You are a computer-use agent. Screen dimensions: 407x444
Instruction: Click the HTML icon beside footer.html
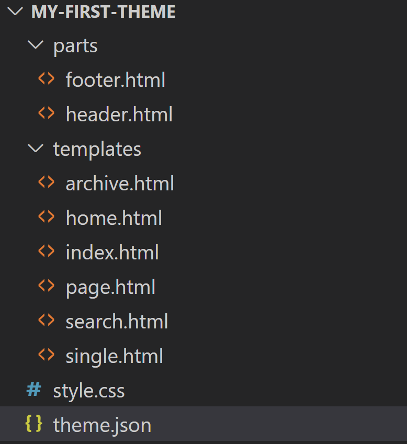[x=46, y=78]
